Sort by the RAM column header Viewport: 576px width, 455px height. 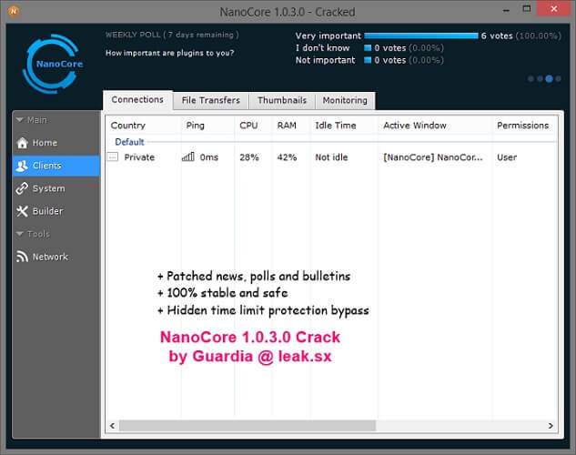291,126
